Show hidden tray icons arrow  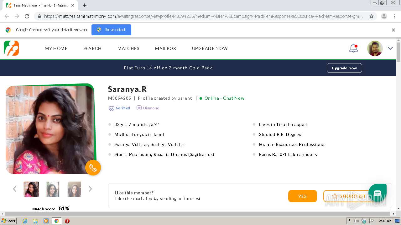pyautogui.click(x=349, y=221)
